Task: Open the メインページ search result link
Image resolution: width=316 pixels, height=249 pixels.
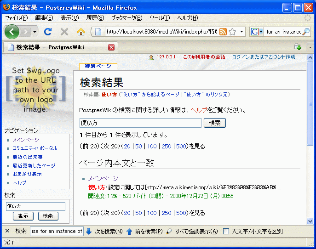Action: 103,178
